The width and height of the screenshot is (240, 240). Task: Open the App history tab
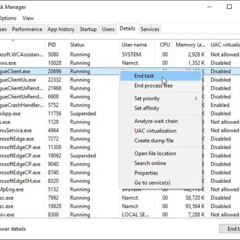click(61, 29)
